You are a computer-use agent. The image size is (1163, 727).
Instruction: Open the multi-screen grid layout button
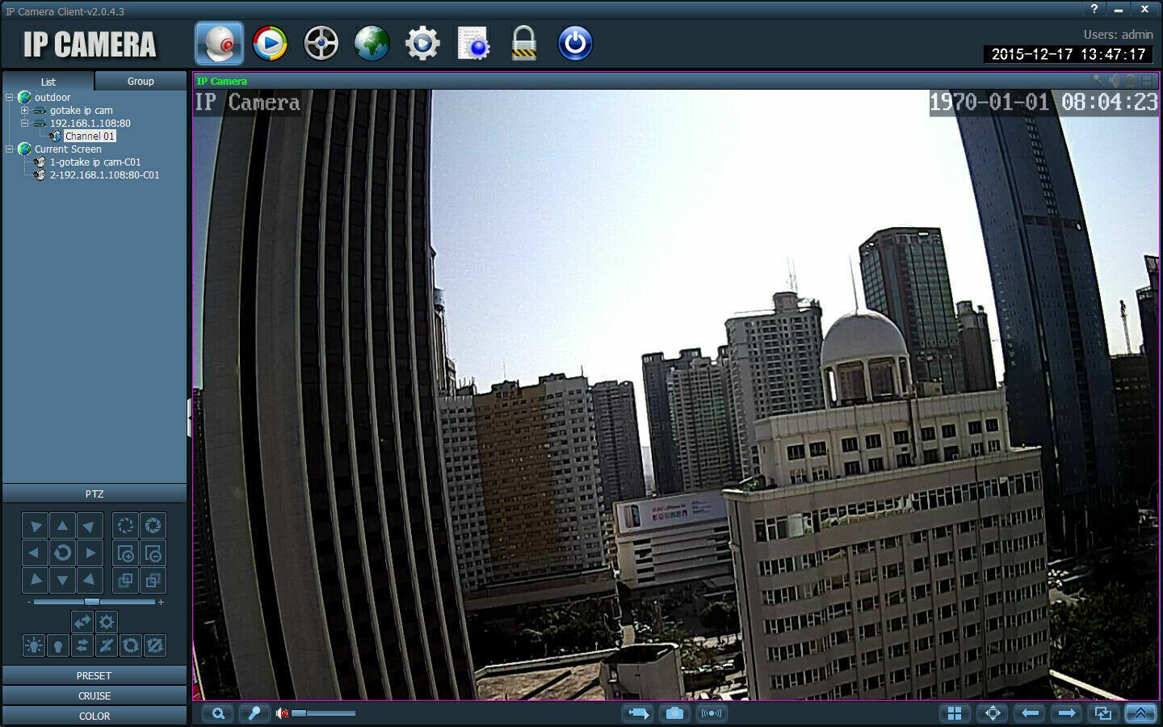coord(955,713)
